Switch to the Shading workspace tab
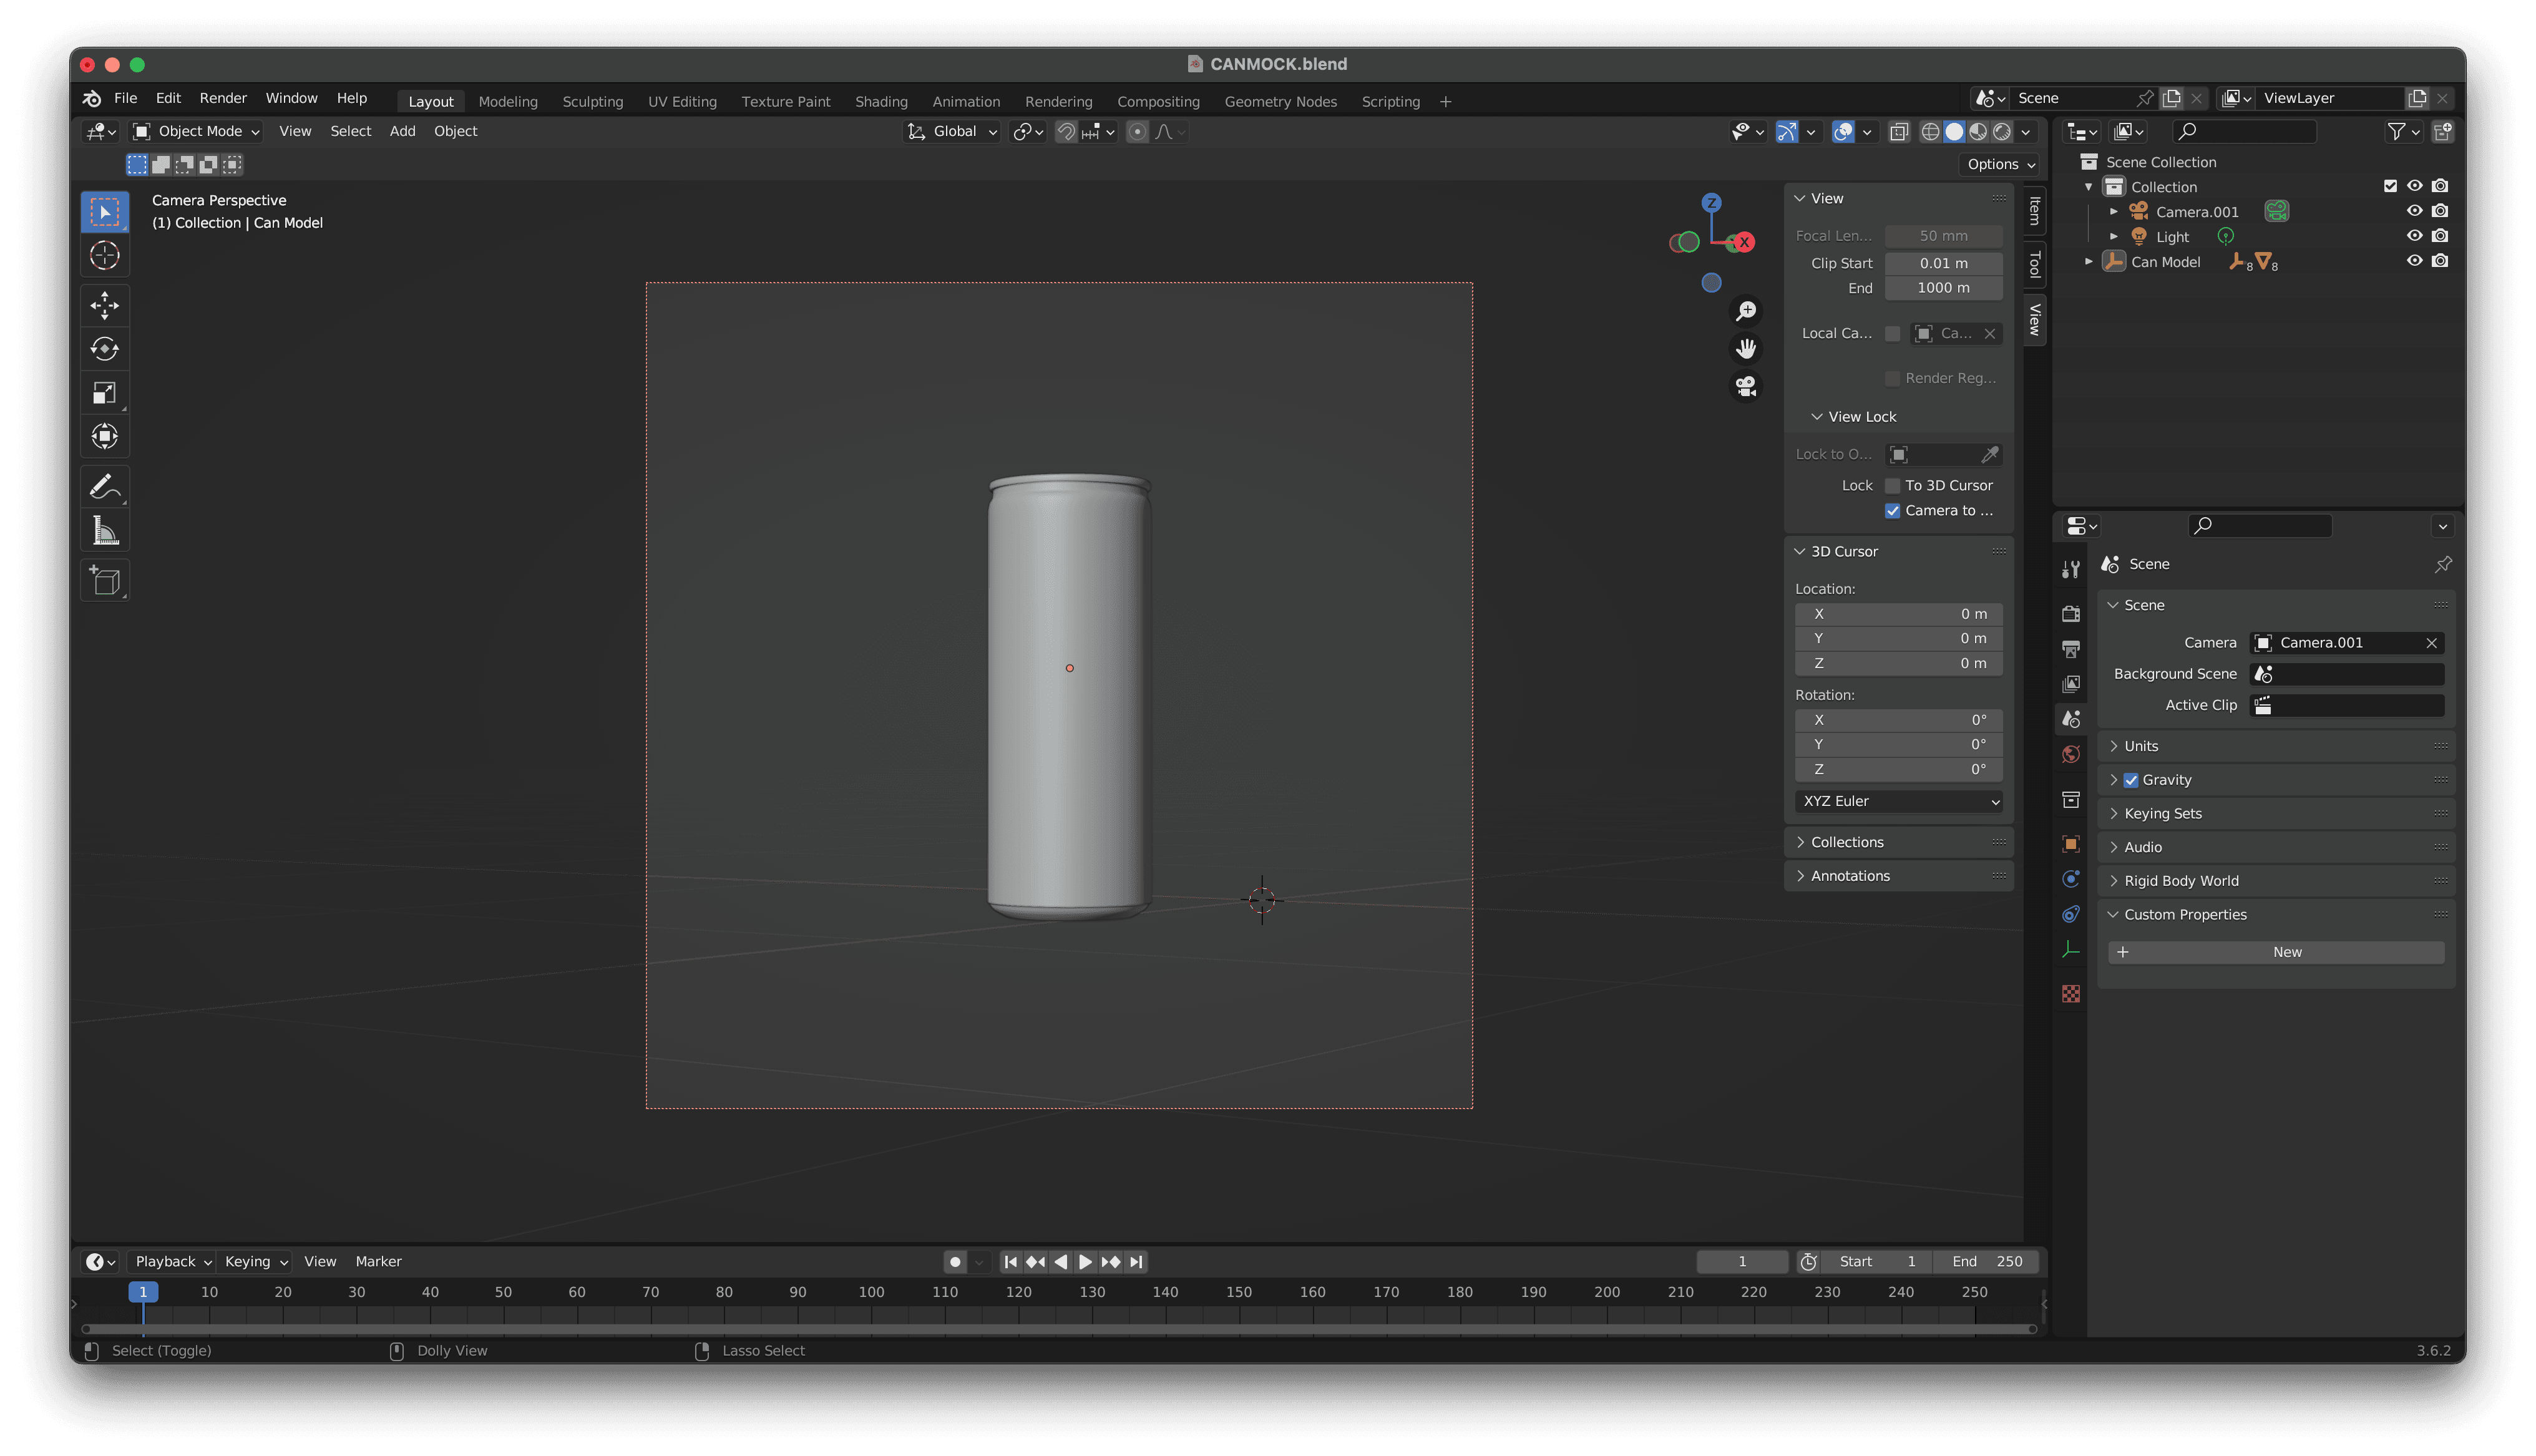Image resolution: width=2536 pixels, height=1456 pixels. coord(881,101)
